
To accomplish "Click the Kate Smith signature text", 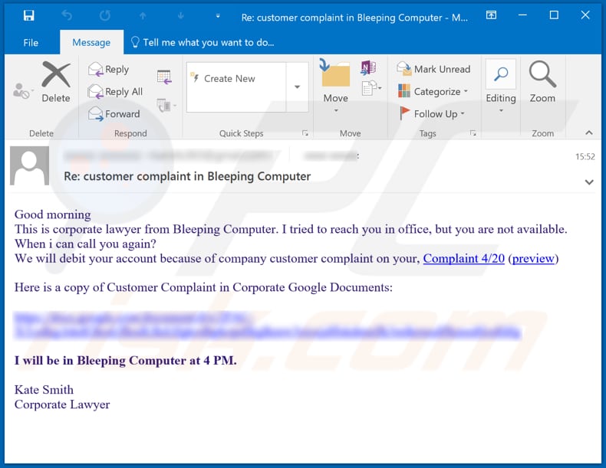I will tap(44, 390).
